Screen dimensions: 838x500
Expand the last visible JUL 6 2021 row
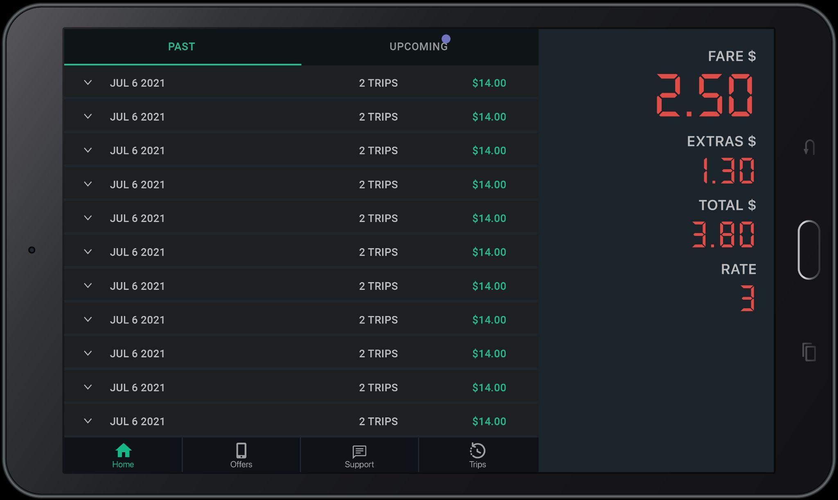[x=88, y=421]
